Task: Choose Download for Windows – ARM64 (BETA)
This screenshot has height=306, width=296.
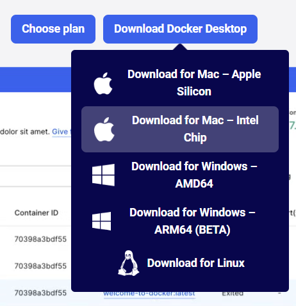Action: point(180,221)
